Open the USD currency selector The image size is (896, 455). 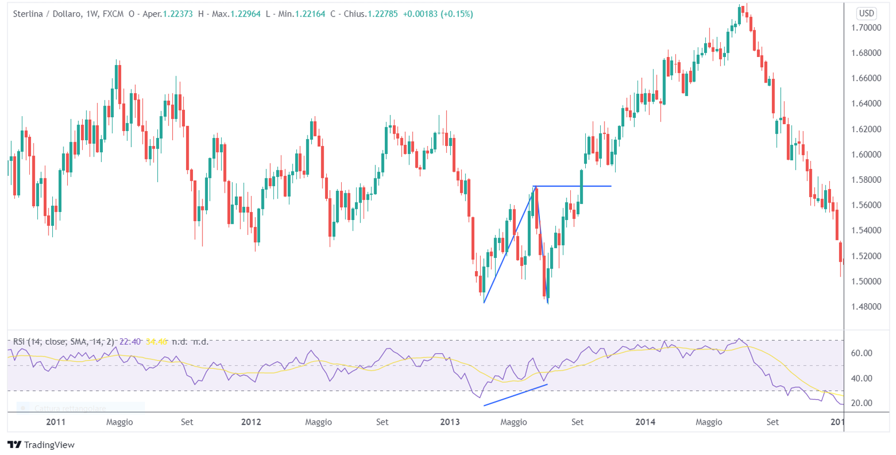tap(866, 13)
